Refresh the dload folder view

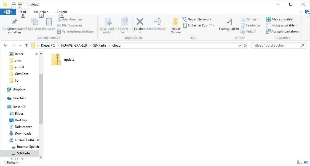pyautogui.click(x=245, y=45)
